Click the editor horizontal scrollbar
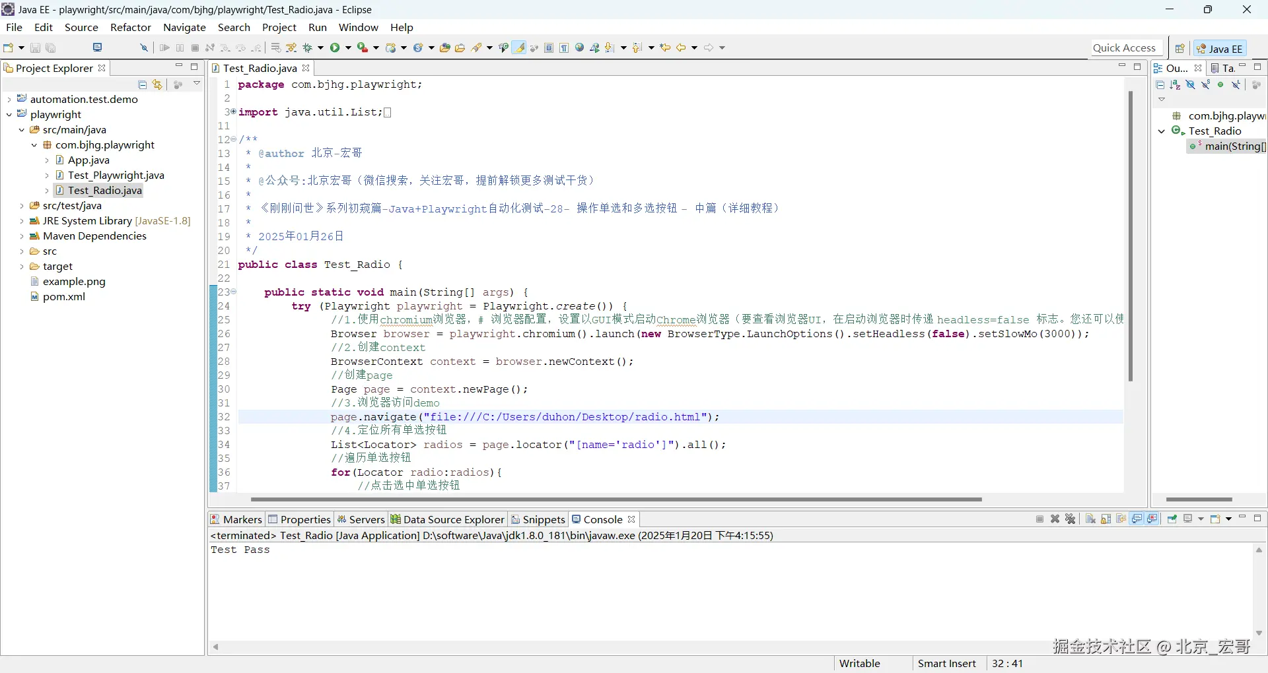Screen dimensions: 1268x673 616,499
